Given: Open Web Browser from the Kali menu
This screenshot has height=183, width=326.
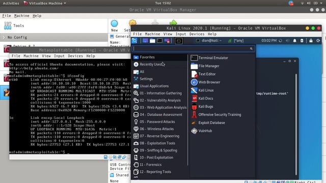Looking at the screenshot, I should 209,82.
